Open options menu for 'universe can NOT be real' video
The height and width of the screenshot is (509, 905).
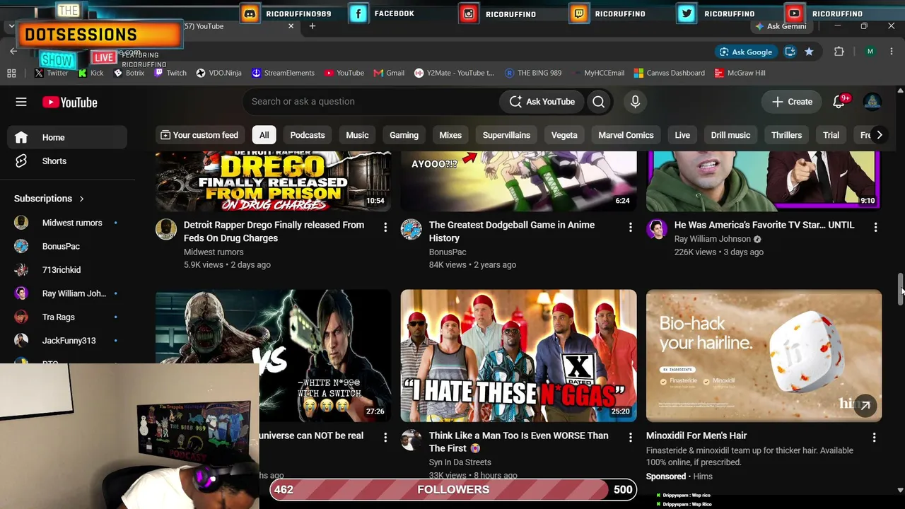point(385,438)
